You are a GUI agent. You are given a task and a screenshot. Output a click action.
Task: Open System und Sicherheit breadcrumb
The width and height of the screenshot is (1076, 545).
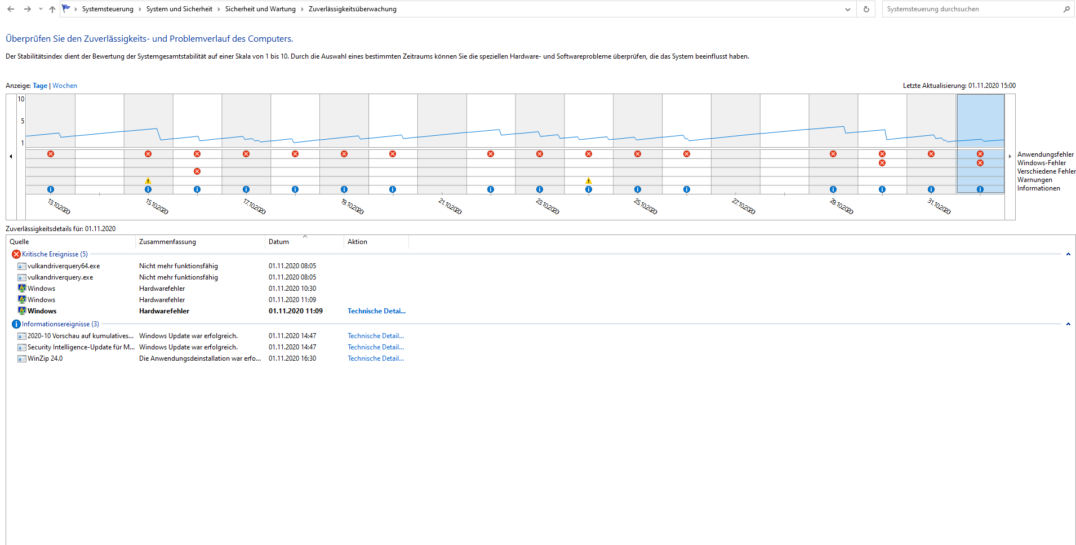tap(179, 9)
